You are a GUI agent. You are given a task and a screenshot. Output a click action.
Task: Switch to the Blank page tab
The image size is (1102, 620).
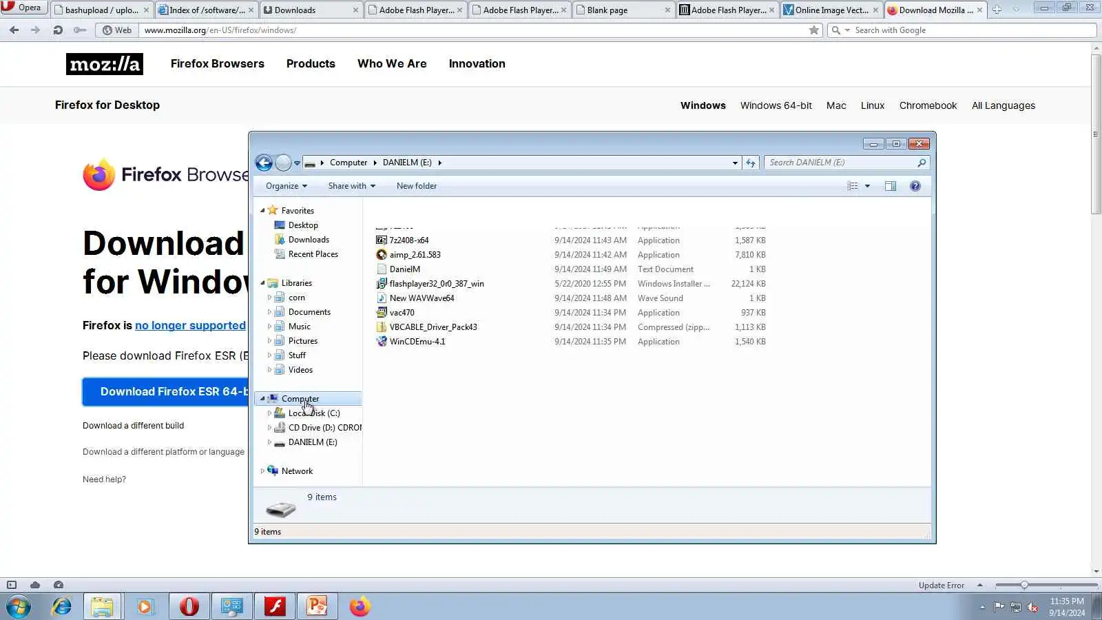coord(623,10)
